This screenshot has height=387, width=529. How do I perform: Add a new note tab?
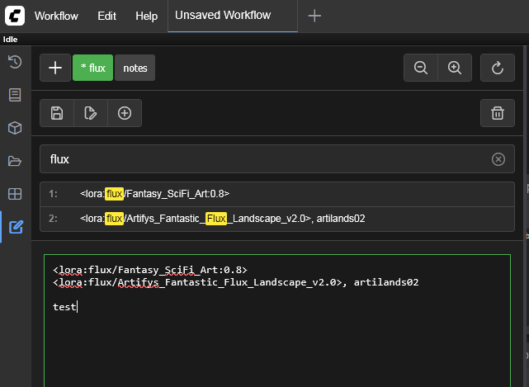pyautogui.click(x=55, y=68)
